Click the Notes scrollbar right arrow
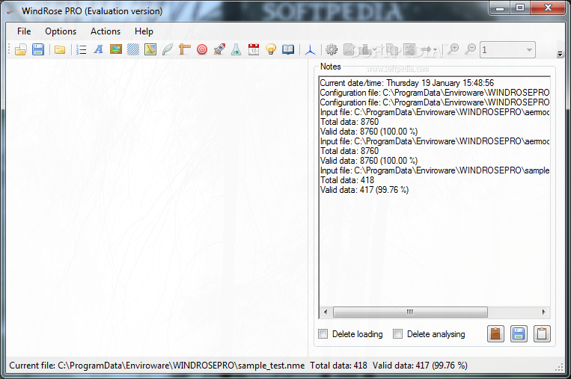Image resolution: width=571 pixels, height=379 pixels. pyautogui.click(x=544, y=312)
